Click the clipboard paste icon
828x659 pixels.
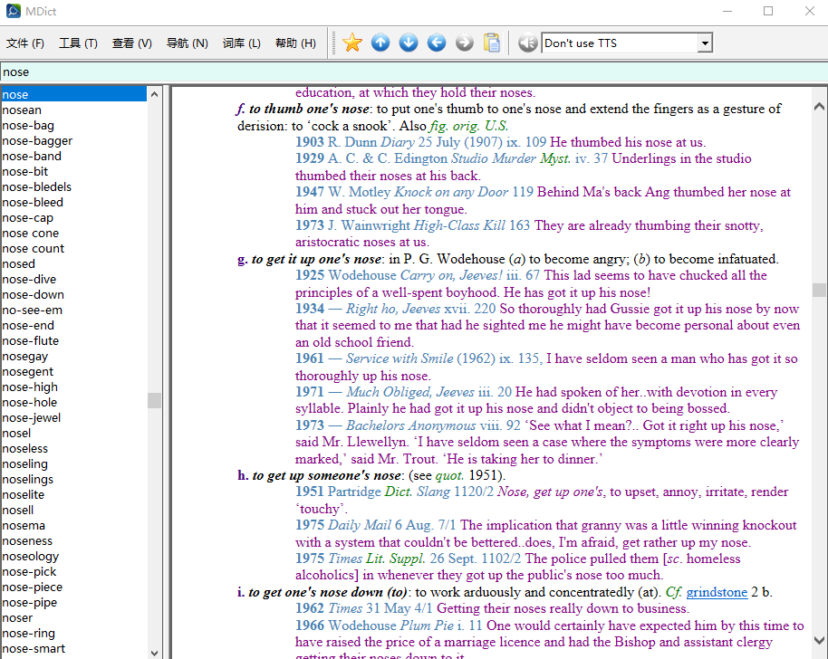[492, 43]
